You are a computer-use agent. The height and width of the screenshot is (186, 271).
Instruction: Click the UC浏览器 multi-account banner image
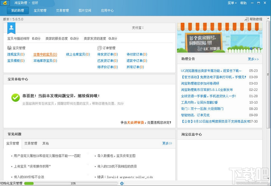220,38
